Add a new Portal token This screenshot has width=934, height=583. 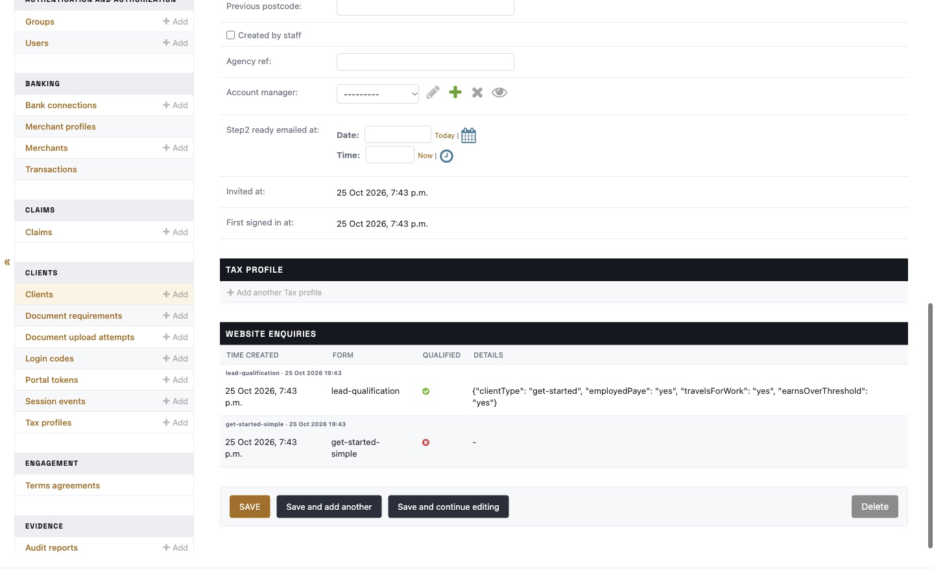175,380
